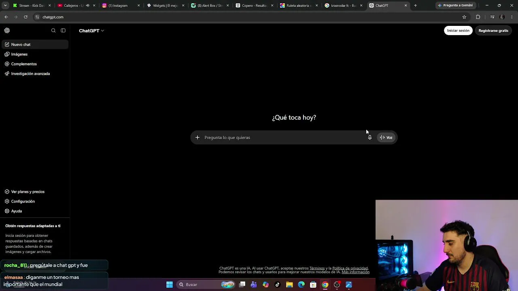Switch to the Widgets tab

(165, 6)
